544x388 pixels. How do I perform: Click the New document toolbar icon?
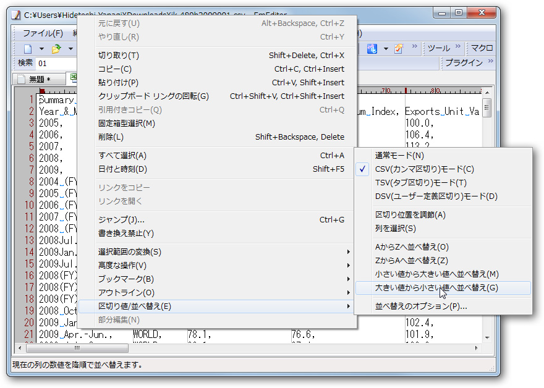(x=28, y=49)
